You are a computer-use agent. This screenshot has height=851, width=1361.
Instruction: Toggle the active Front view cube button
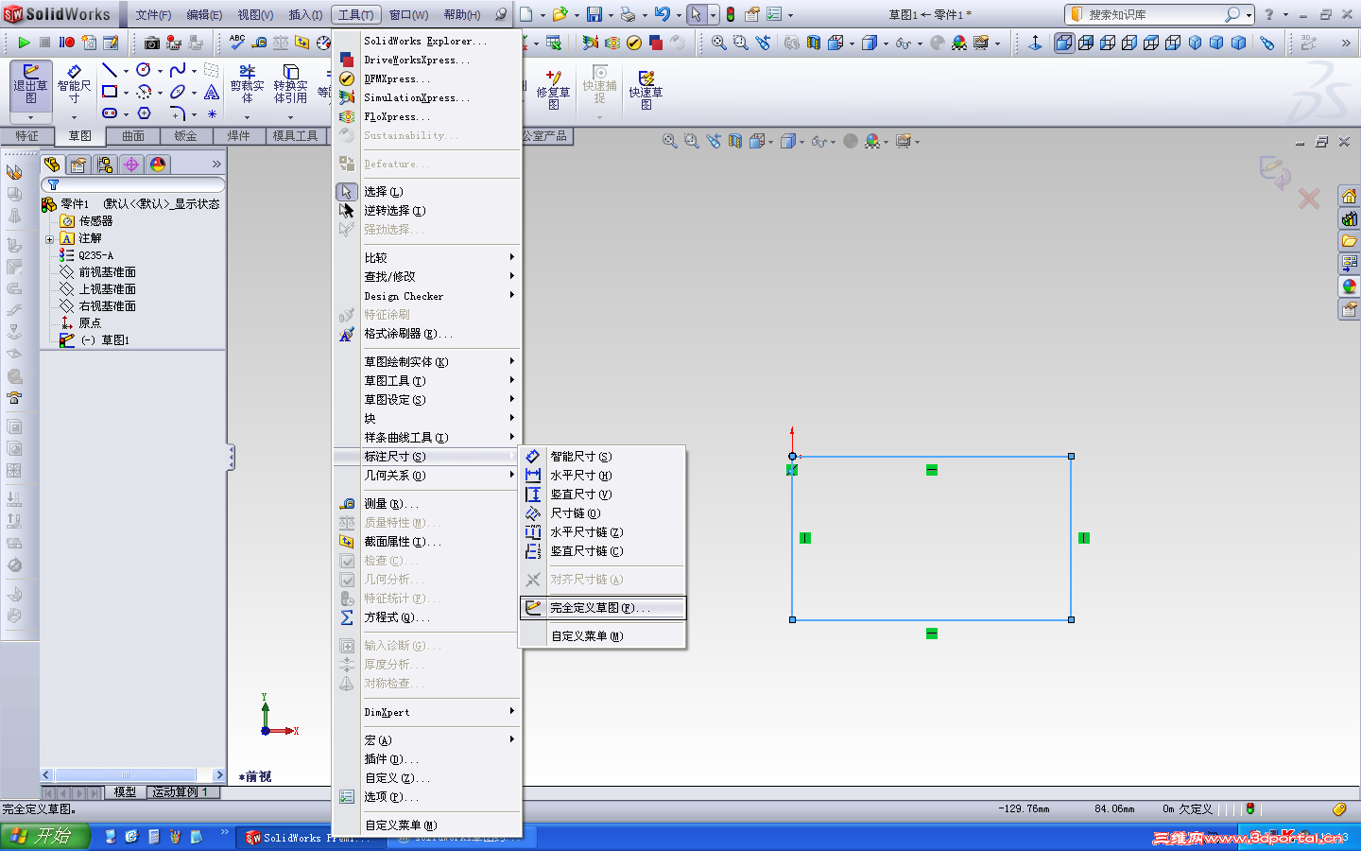click(x=1064, y=43)
